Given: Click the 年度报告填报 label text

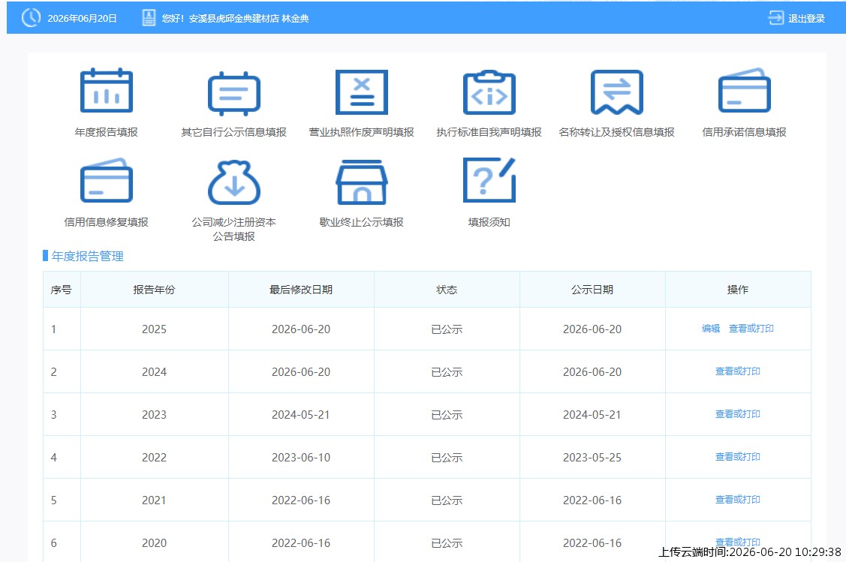Looking at the screenshot, I should pyautogui.click(x=107, y=132).
